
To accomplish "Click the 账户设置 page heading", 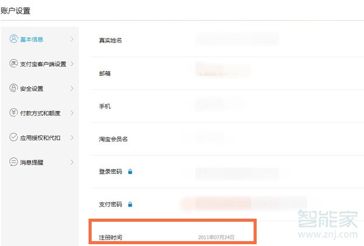I will click(x=15, y=11).
